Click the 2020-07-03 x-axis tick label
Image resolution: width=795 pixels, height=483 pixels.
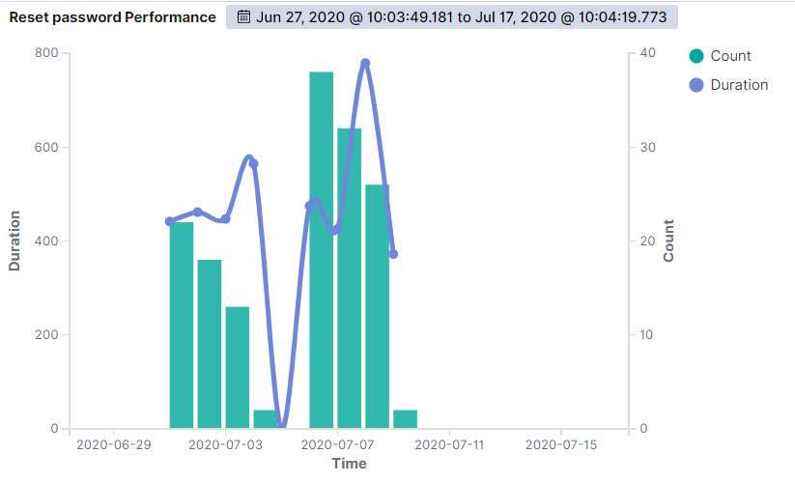point(225,445)
